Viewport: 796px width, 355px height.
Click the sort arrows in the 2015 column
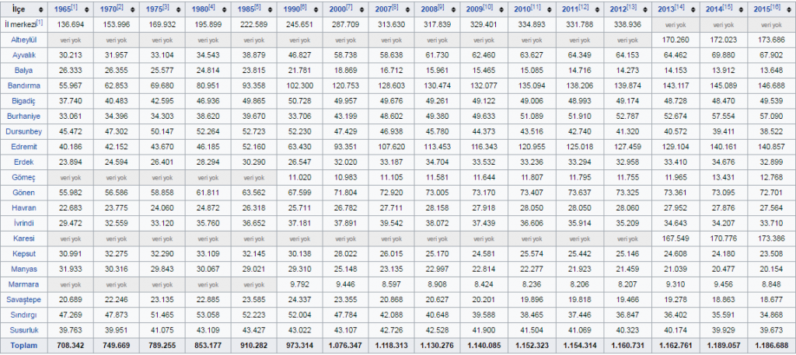click(x=791, y=9)
